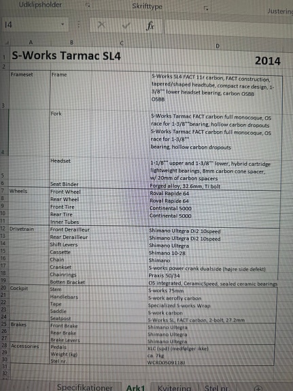Open the Udklipsholder dialog launcher
This screenshot has width=293, height=391.
(87, 5)
